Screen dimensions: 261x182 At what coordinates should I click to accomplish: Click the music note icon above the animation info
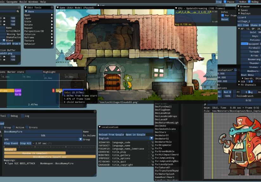[205, 104]
